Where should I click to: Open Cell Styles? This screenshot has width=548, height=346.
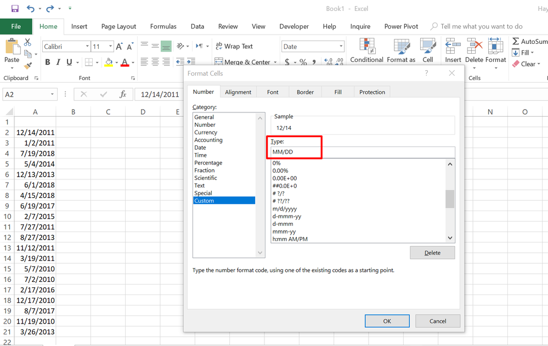pos(428,51)
